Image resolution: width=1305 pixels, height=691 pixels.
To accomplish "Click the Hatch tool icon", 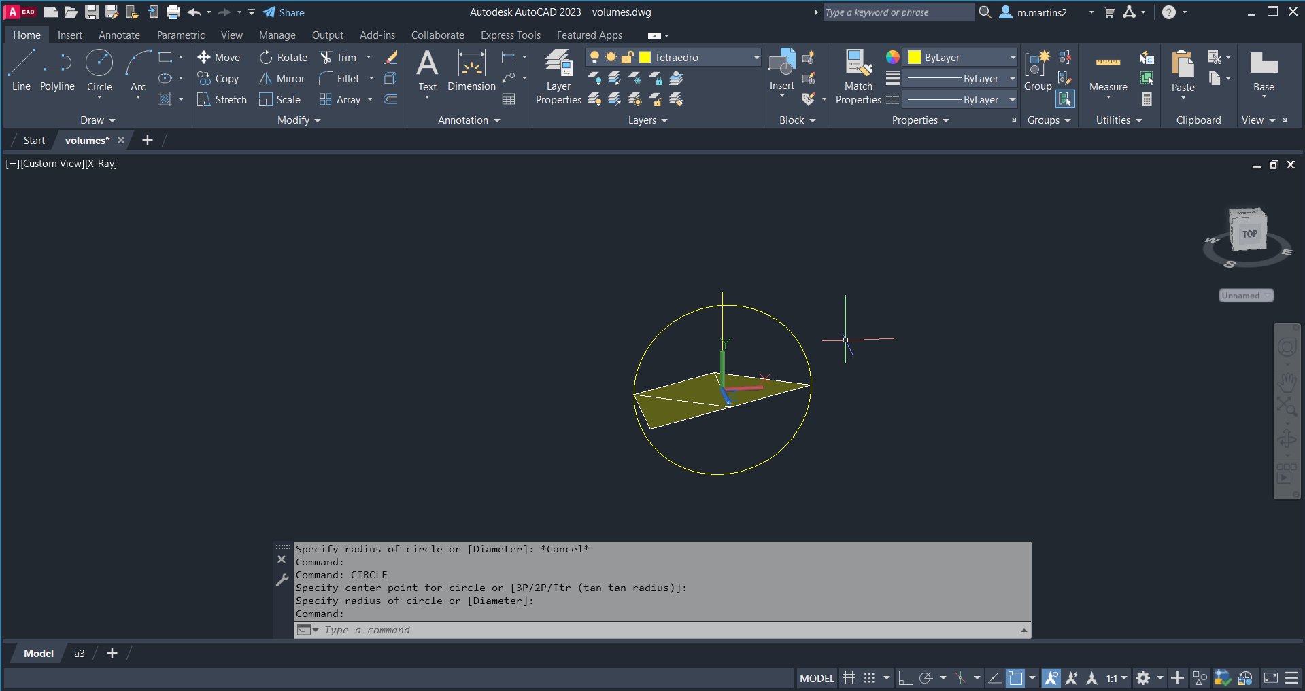I will point(165,100).
